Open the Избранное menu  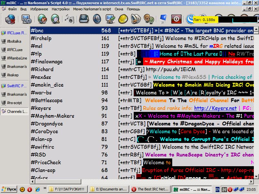(x=39, y=9)
